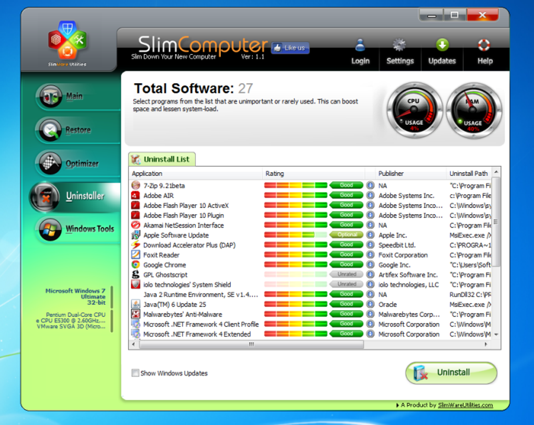Viewport: 534px width, 425px height.
Task: Click info icon for Malwarebytes' Anti-Malware
Action: click(370, 314)
